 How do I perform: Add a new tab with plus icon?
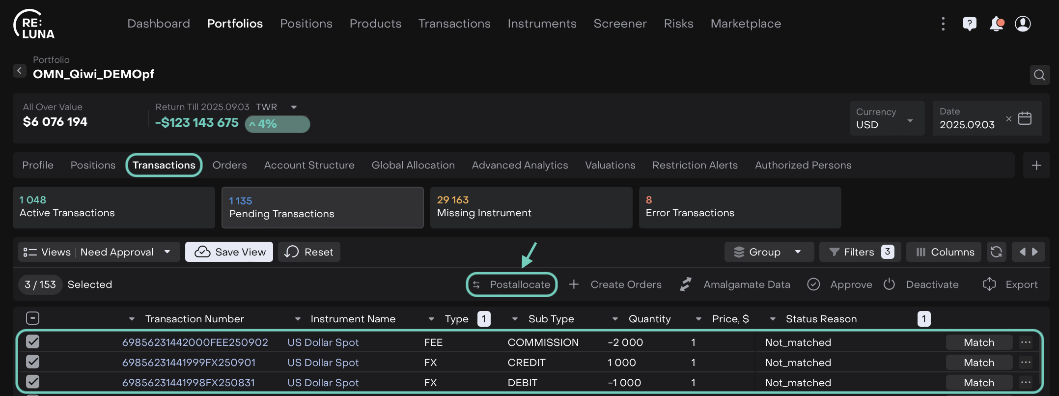click(x=1036, y=166)
